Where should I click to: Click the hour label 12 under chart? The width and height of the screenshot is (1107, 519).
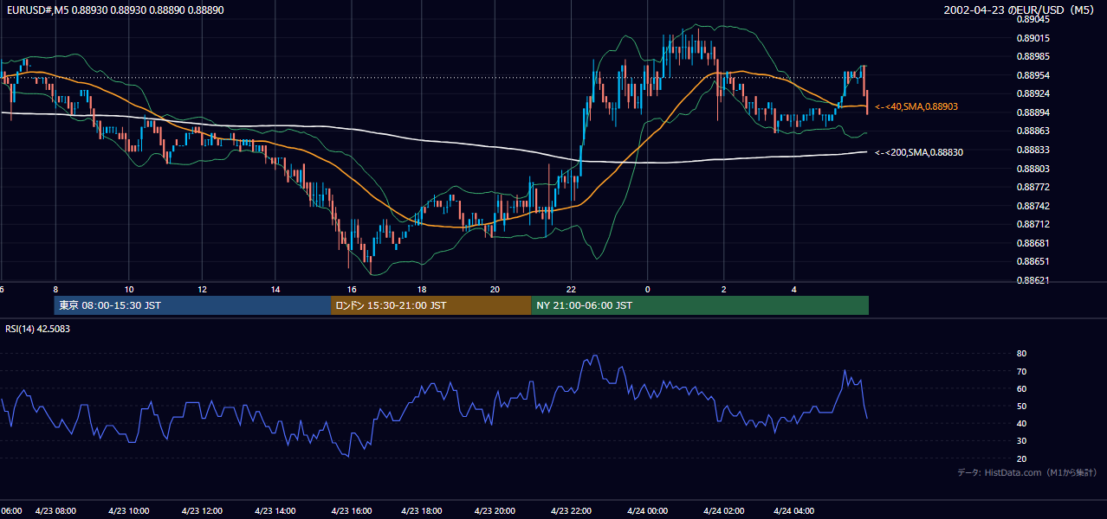(x=202, y=289)
